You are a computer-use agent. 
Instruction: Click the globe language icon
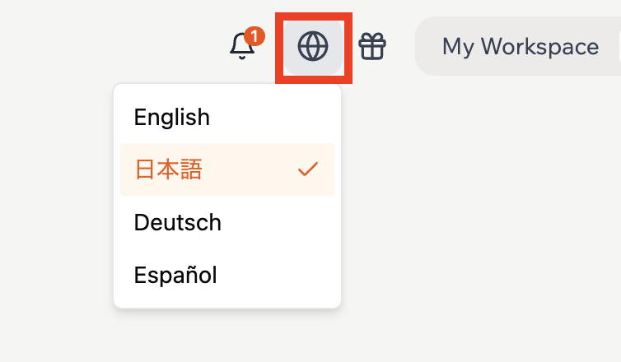point(313,46)
